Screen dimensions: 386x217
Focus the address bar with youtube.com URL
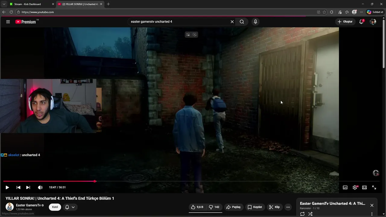(x=166, y=12)
